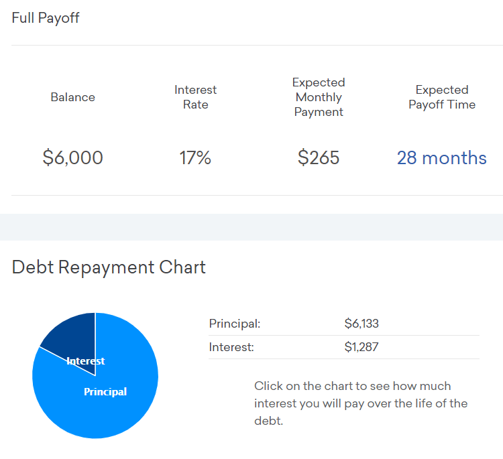503x459 pixels.
Task: Click the Debt Repayment Chart heading
Action: [x=109, y=267]
